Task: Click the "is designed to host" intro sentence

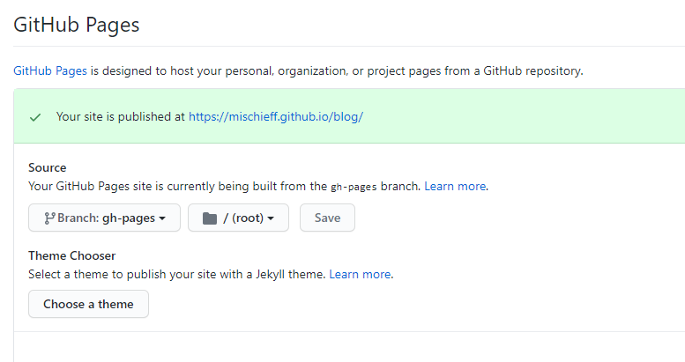Action: click(335, 71)
